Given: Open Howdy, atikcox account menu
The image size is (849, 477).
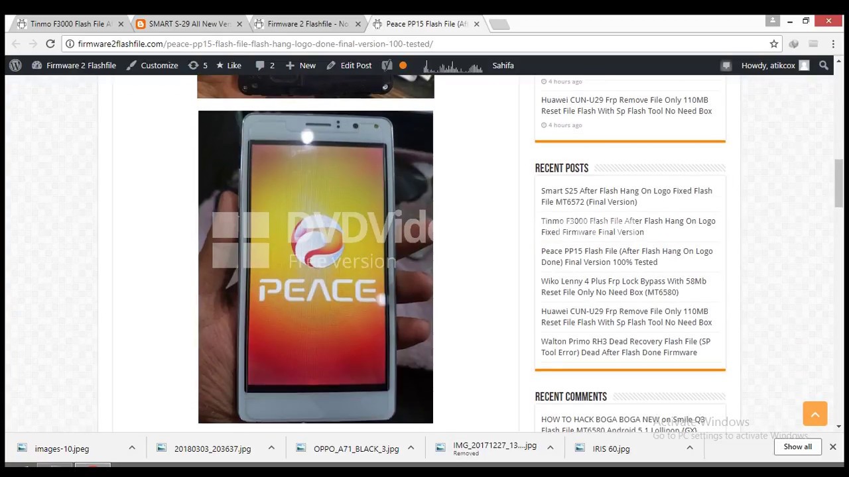Looking at the screenshot, I should (x=775, y=66).
